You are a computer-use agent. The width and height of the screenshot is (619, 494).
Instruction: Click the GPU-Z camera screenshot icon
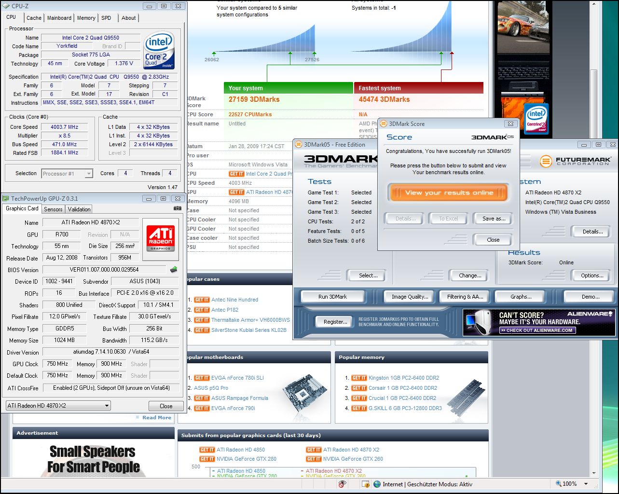click(178, 208)
